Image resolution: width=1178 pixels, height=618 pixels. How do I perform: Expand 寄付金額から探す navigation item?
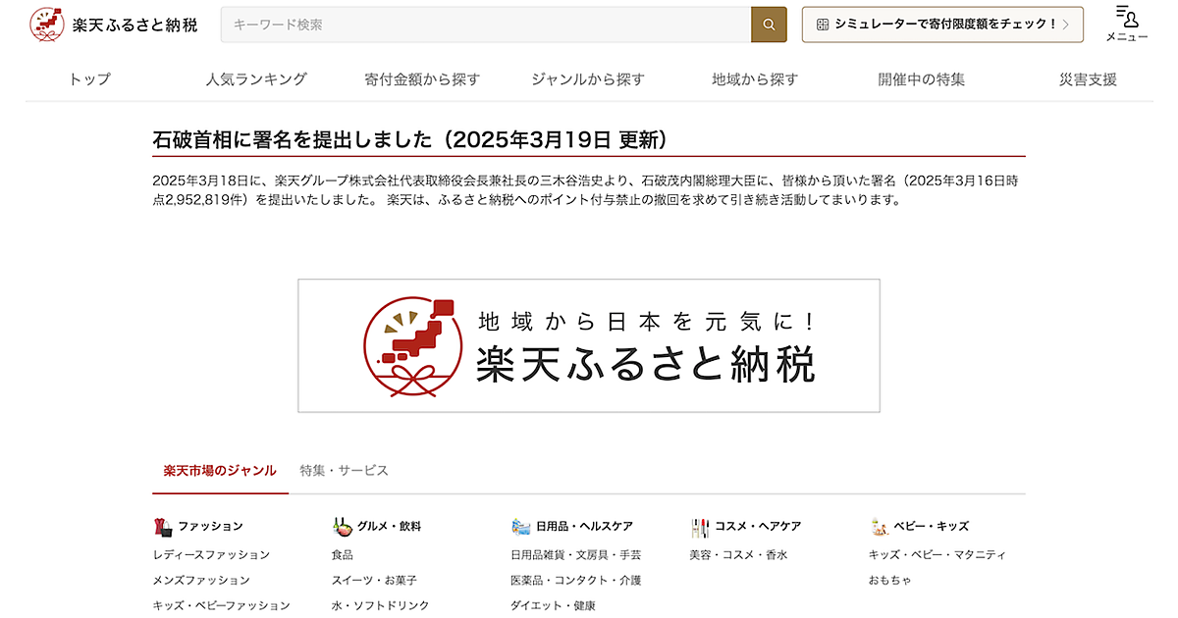[x=422, y=79]
